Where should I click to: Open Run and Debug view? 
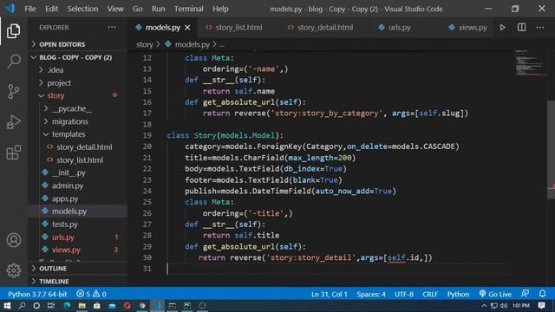click(x=14, y=122)
